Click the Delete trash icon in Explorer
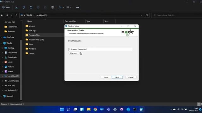Viewport: 202px width, 113px height. coord(52,8)
